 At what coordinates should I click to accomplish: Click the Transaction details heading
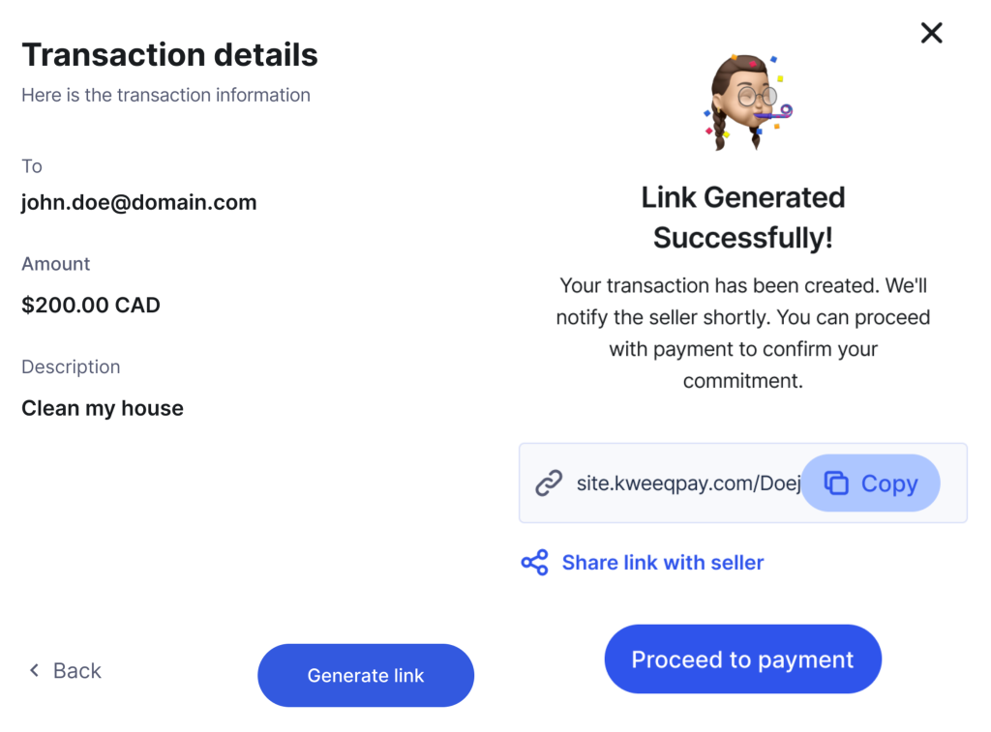169,54
